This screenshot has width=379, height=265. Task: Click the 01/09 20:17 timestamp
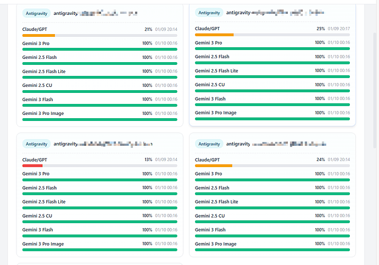click(339, 29)
